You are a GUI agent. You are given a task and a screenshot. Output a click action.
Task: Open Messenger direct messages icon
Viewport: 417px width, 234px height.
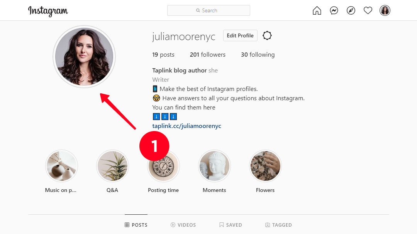tap(334, 11)
